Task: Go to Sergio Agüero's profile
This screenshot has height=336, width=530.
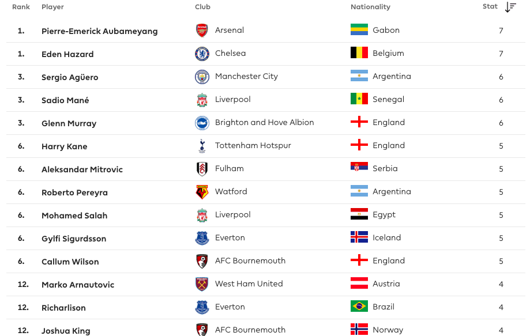Action: click(70, 77)
